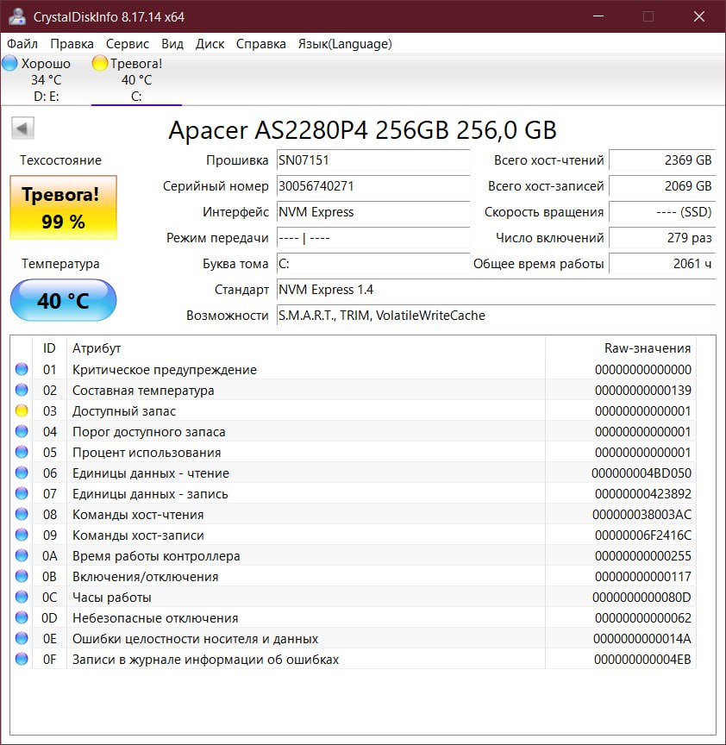Select the Процент использования row text
This screenshot has height=745, width=726.
pyautogui.click(x=147, y=453)
